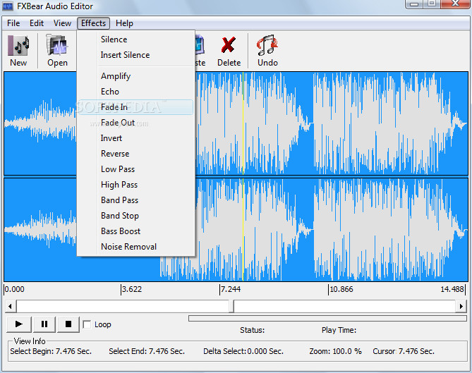472x373 pixels.
Task: Stop playback with the Stop button
Action: tap(68, 324)
